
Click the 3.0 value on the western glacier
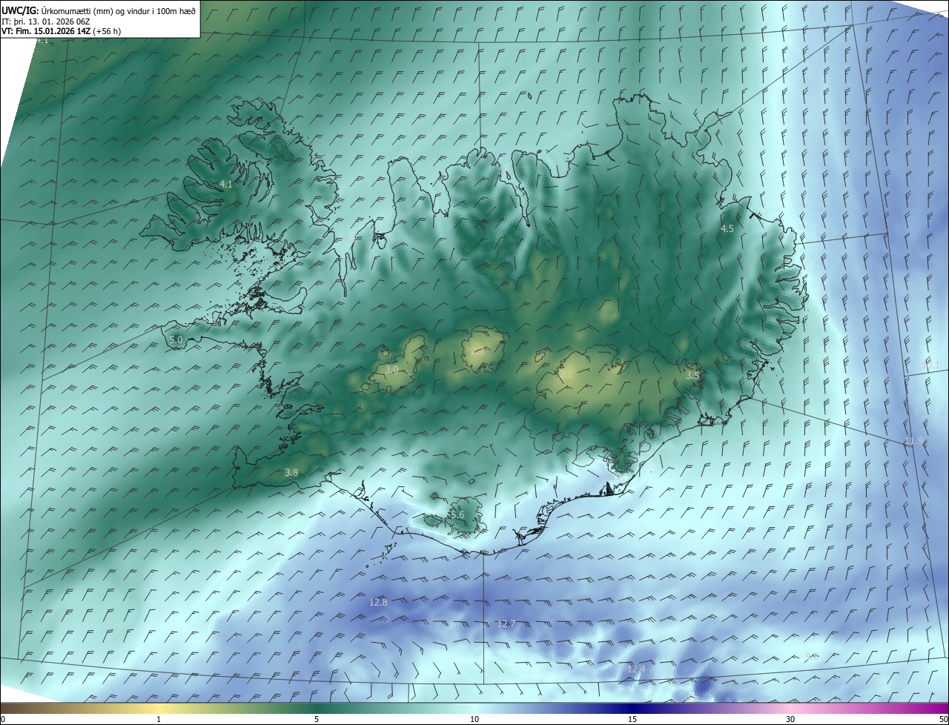pyautogui.click(x=392, y=369)
